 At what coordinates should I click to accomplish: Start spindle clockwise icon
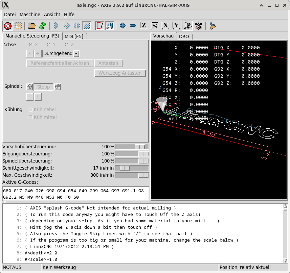pyautogui.click(x=58, y=87)
